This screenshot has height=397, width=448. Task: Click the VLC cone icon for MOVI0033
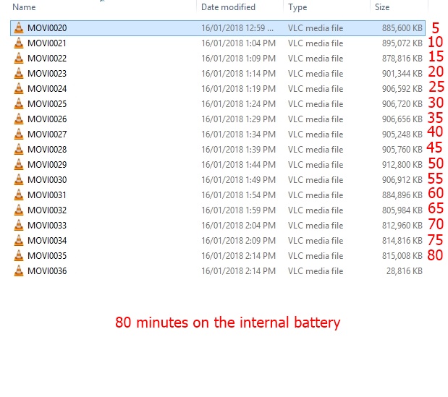[x=19, y=226]
